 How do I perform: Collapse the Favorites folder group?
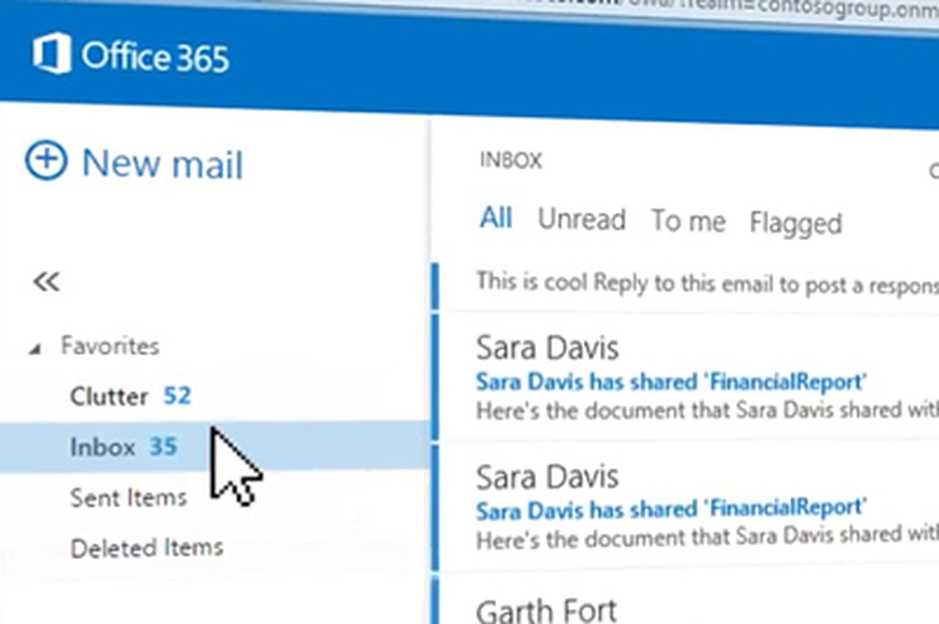tap(35, 348)
